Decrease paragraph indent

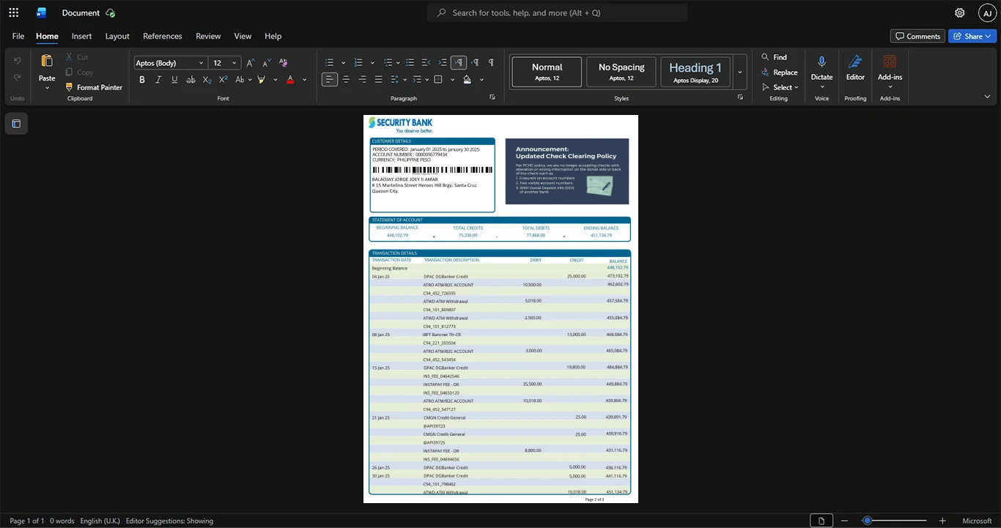click(x=426, y=63)
